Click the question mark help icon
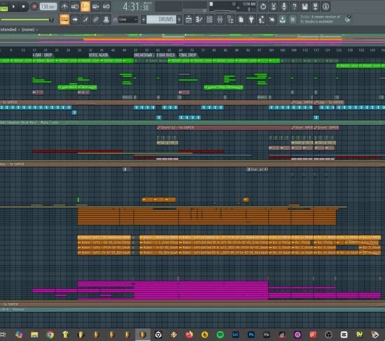This screenshot has width=385, height=341. click(294, 7)
